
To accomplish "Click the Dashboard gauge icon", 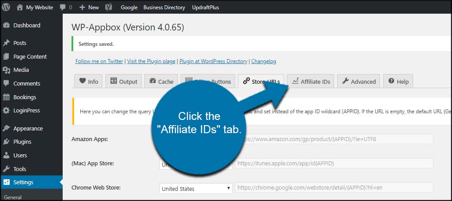I will coord(6,25).
